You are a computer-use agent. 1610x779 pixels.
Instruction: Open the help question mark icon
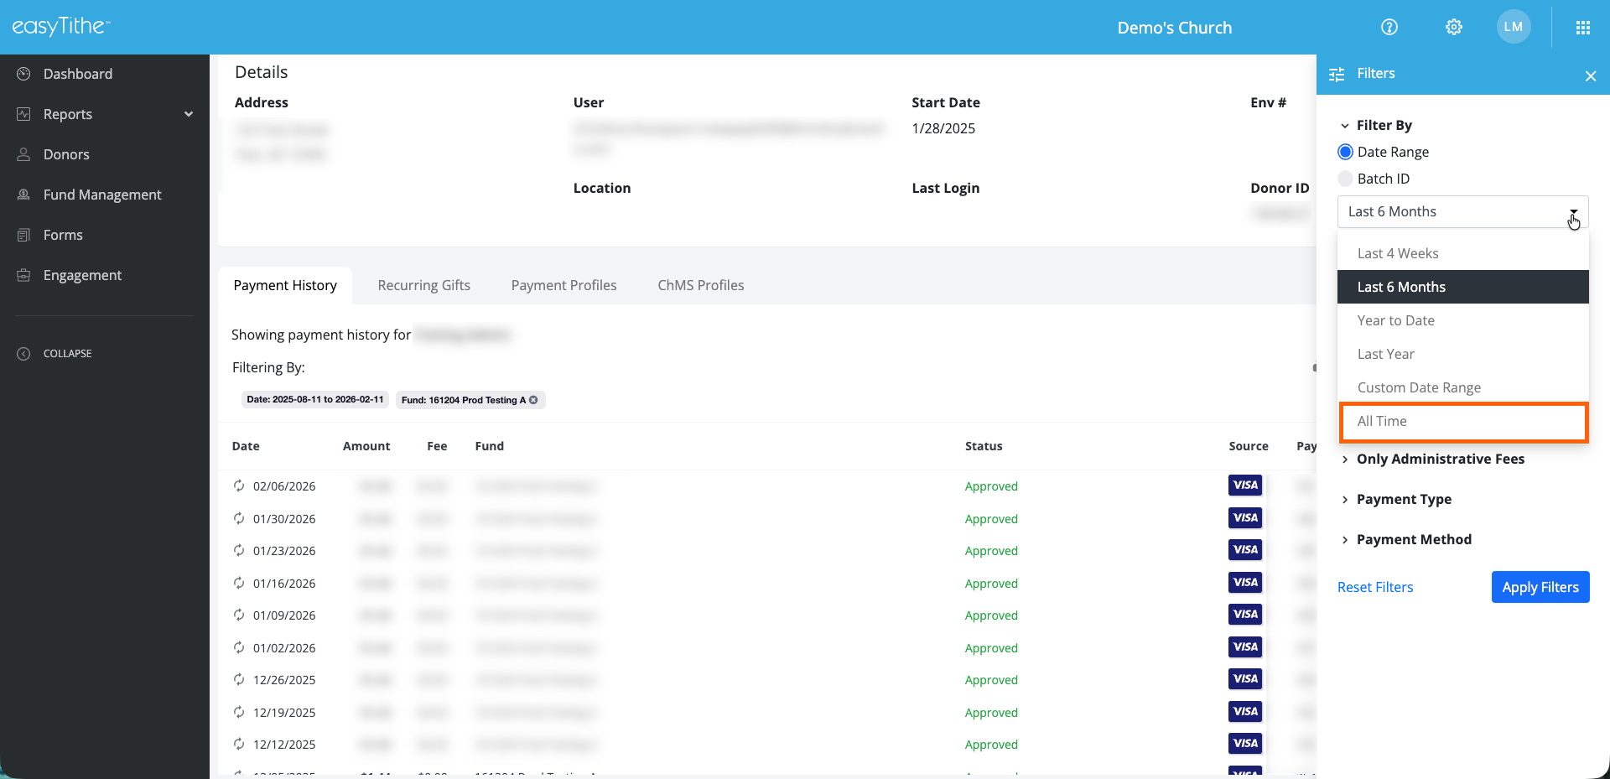1389,27
